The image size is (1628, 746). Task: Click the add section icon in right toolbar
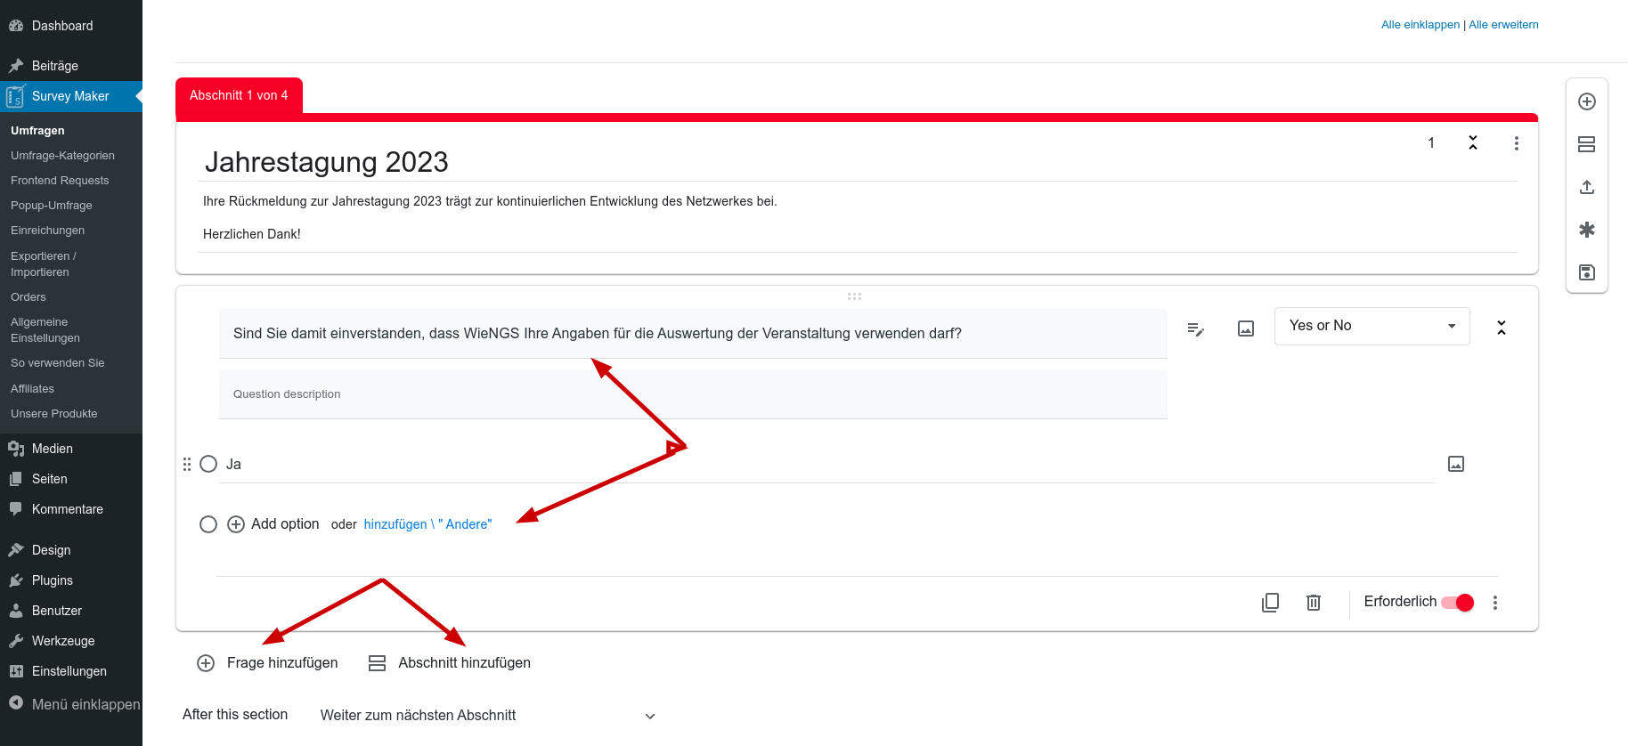(x=1586, y=144)
